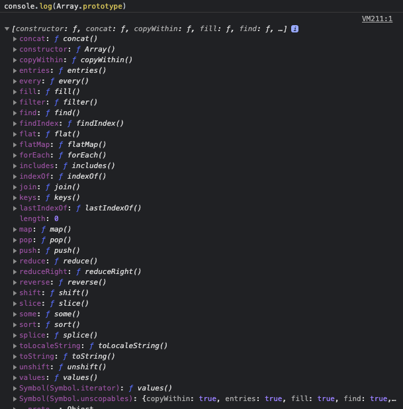Viewport: 403px width, 409px height.
Task: Click the 'f lastIndexOf()' function value
Action: coord(109,208)
